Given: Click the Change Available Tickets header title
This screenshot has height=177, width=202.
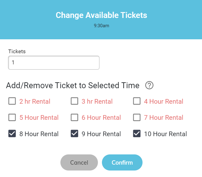Looking at the screenshot, I should coord(101,15).
